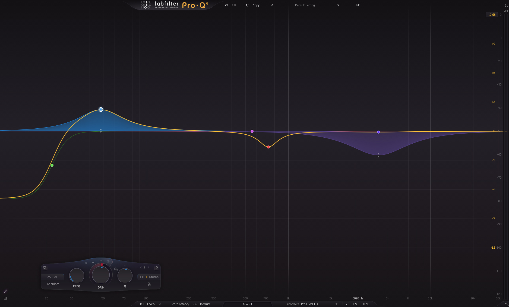Toggle full screen mode icon
Image resolution: width=509 pixels, height=307 pixels.
tap(506, 5)
